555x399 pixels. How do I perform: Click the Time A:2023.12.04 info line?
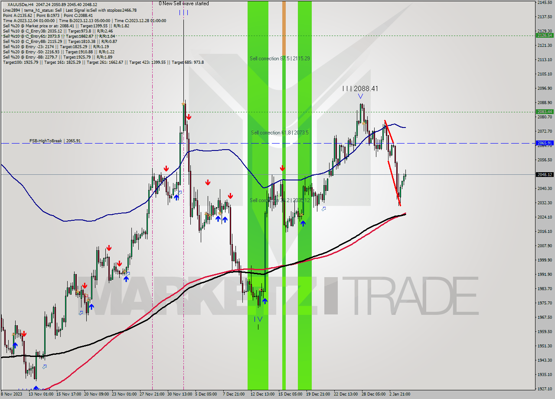click(x=85, y=20)
